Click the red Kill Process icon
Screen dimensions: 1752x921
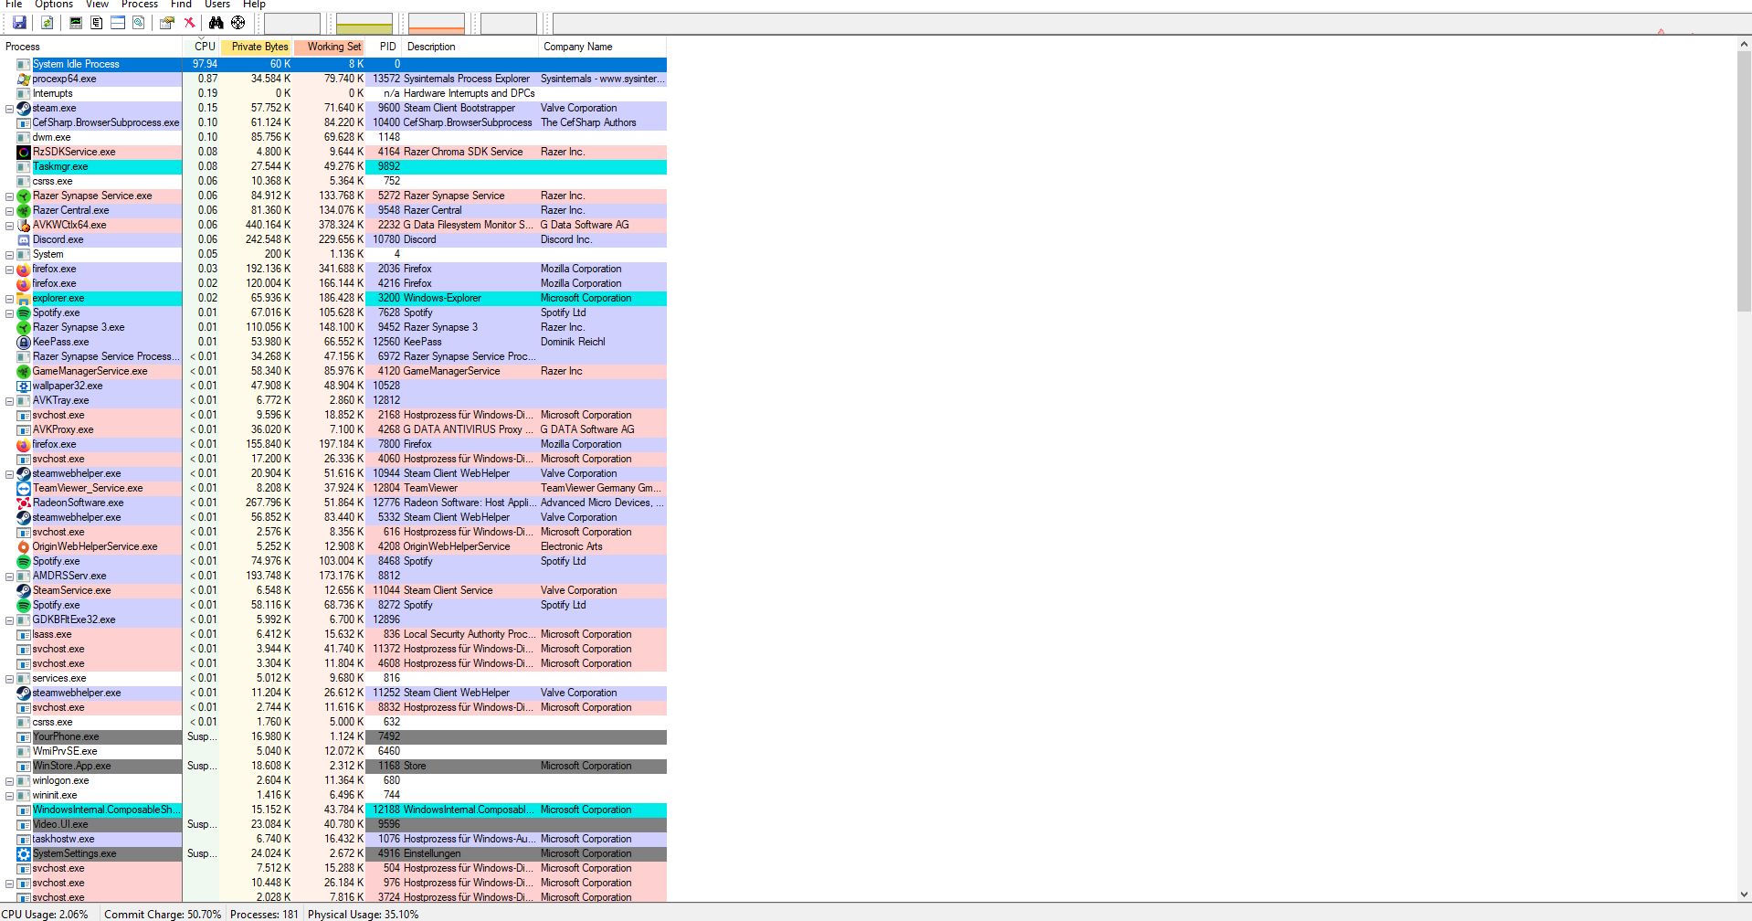tap(189, 23)
